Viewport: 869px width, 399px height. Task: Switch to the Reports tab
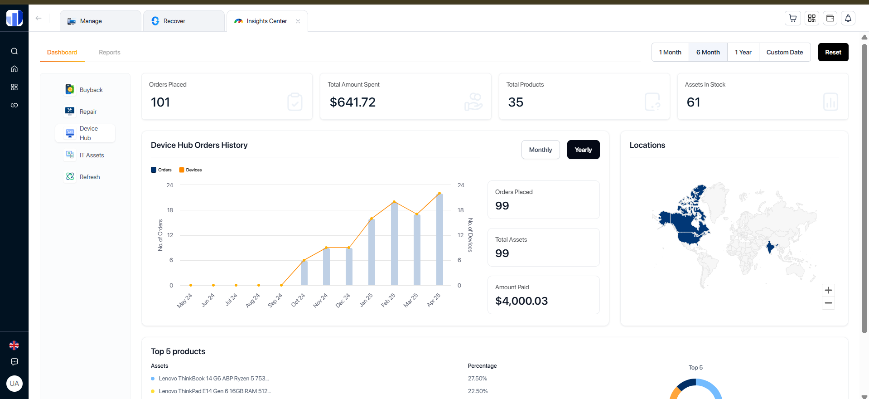click(x=110, y=52)
